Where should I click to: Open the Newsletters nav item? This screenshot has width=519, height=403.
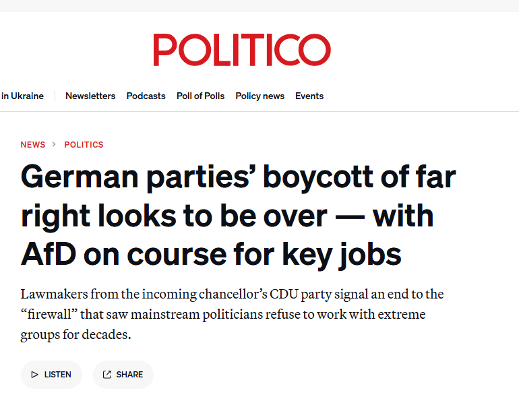click(x=90, y=96)
